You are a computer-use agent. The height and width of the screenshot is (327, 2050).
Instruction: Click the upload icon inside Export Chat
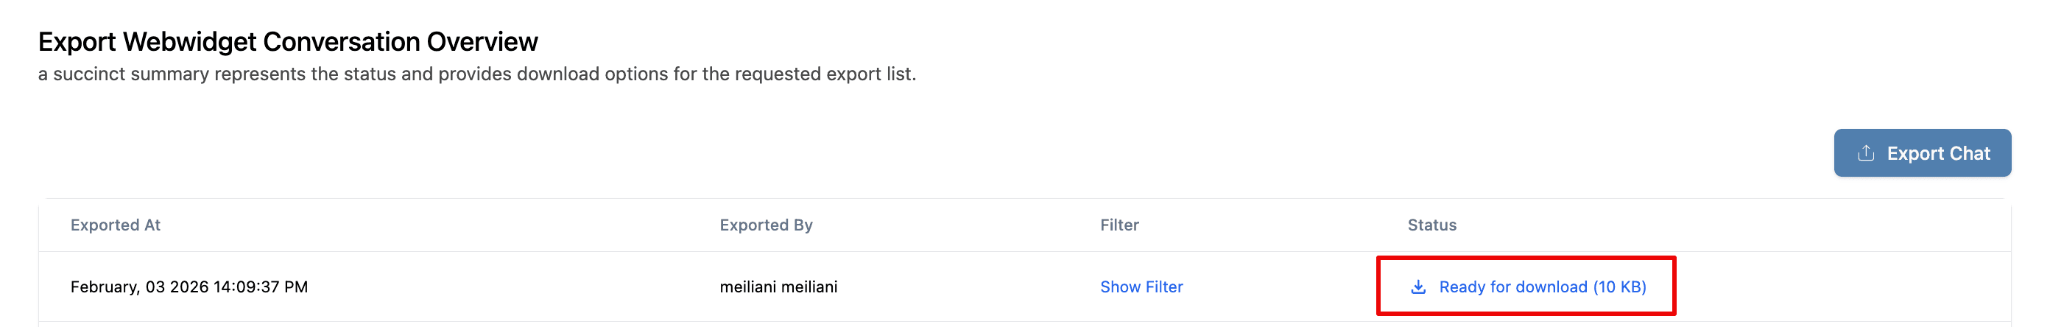pyautogui.click(x=1865, y=152)
